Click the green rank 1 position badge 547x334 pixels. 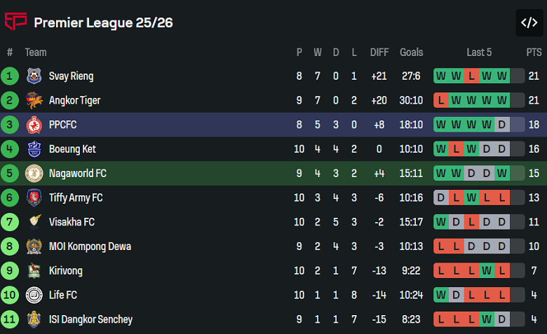click(10, 76)
